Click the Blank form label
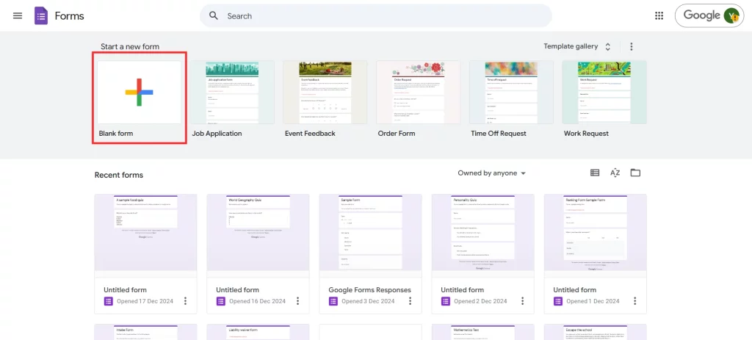Viewport: 752px width, 340px height. click(116, 134)
